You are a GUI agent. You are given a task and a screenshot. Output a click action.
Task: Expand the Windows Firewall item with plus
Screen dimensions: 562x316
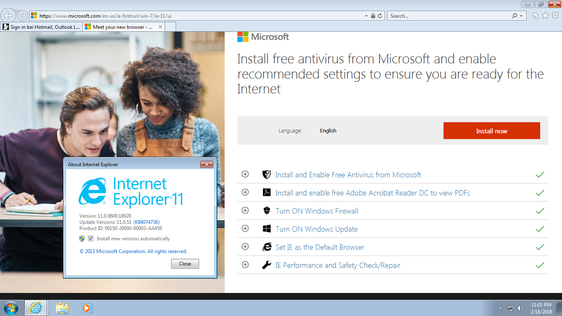pos(245,210)
